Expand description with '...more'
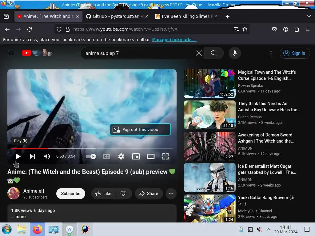 point(19,217)
